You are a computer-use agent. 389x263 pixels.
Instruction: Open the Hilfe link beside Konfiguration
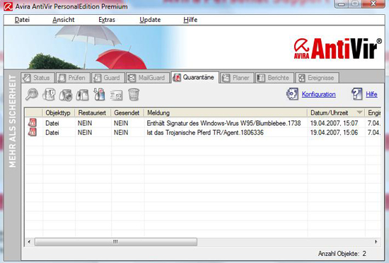click(x=371, y=94)
